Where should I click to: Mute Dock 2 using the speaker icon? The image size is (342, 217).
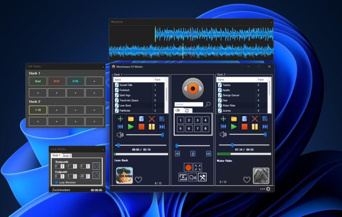[x=223, y=135]
